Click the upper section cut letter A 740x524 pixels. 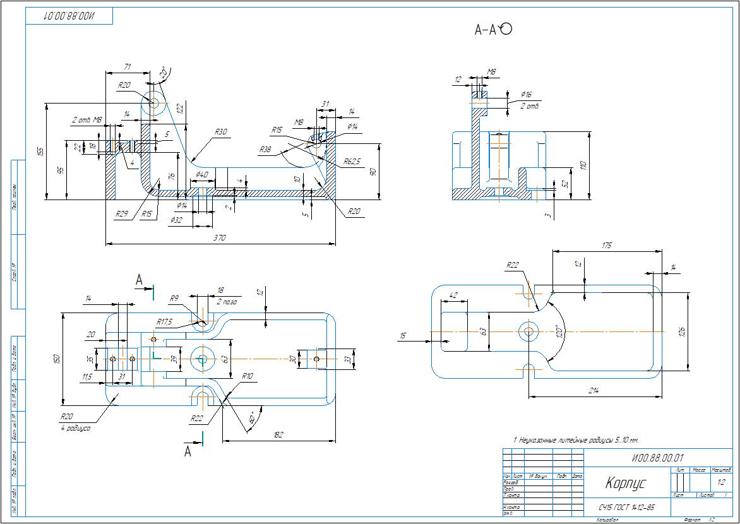click(140, 279)
